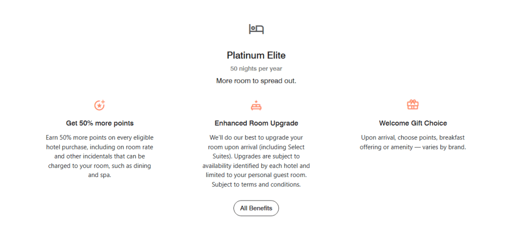The height and width of the screenshot is (234, 512).
Task: Click the "varies by brand" text
Action: click(x=446, y=147)
